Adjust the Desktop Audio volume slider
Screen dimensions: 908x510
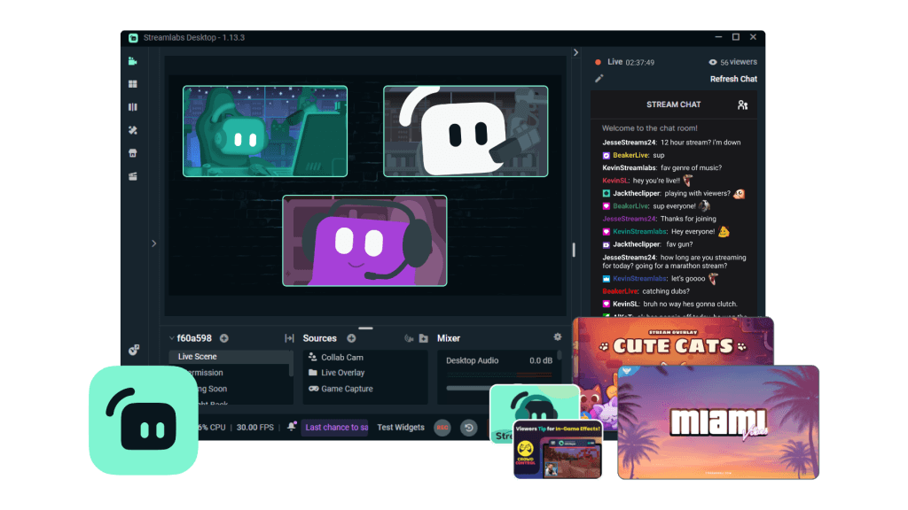click(x=468, y=388)
